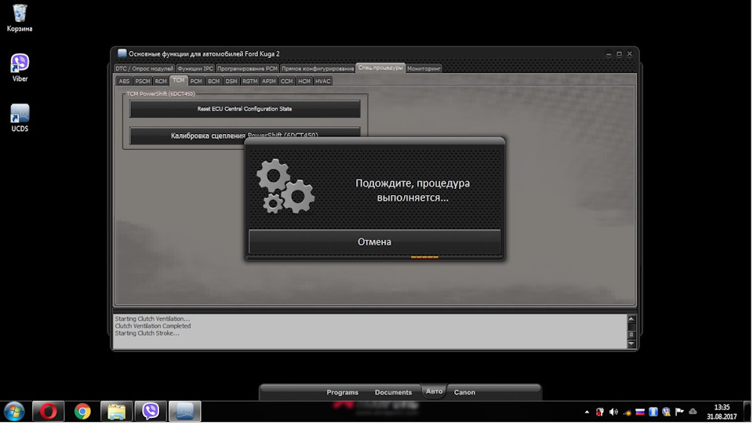Click the log scrollbar down arrow
The height and width of the screenshot is (425, 753).
631,343
